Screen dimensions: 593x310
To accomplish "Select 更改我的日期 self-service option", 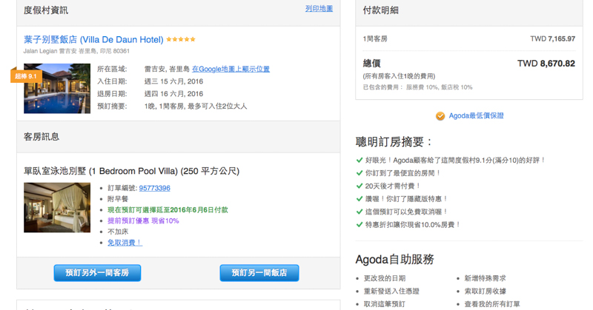I will [385, 278].
